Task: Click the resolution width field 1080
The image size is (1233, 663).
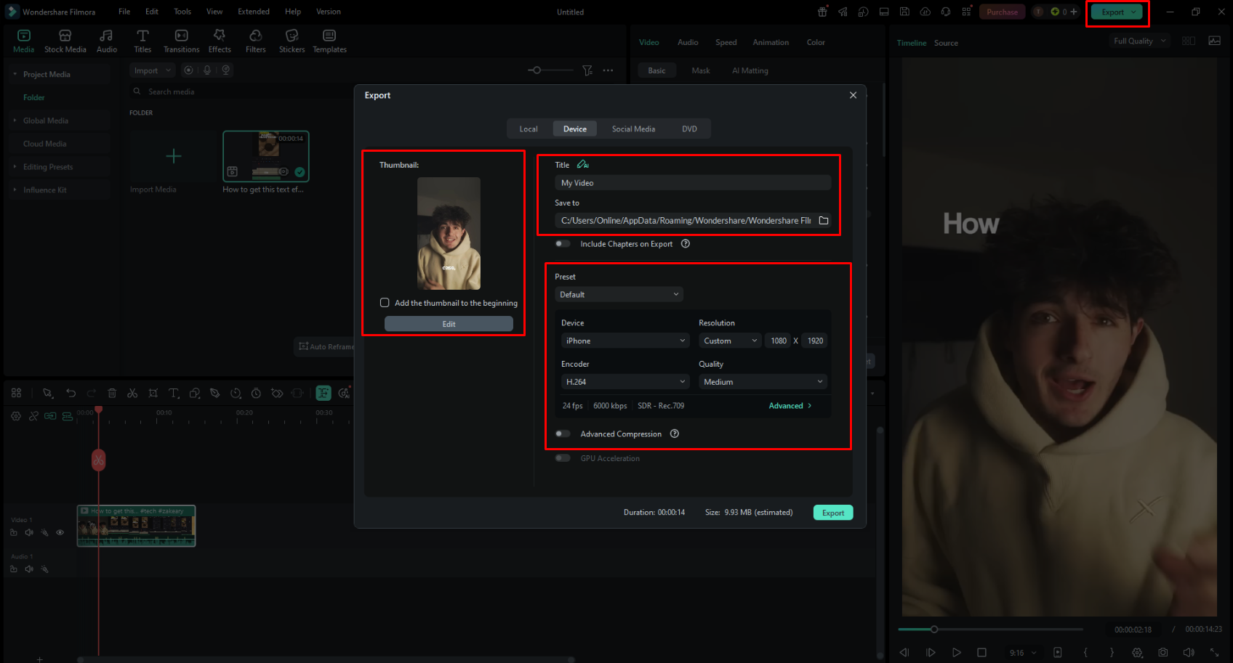Action: click(779, 341)
